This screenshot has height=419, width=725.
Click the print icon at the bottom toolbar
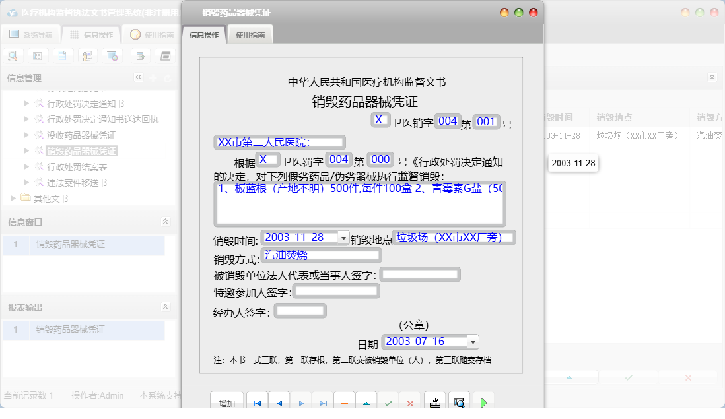click(434, 401)
